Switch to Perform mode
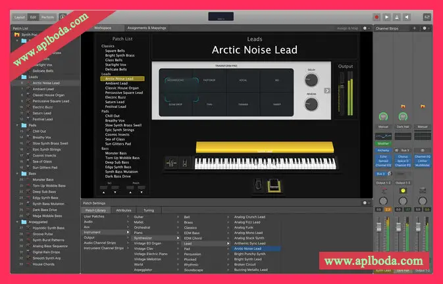The image size is (443, 284). pyautogui.click(x=48, y=16)
